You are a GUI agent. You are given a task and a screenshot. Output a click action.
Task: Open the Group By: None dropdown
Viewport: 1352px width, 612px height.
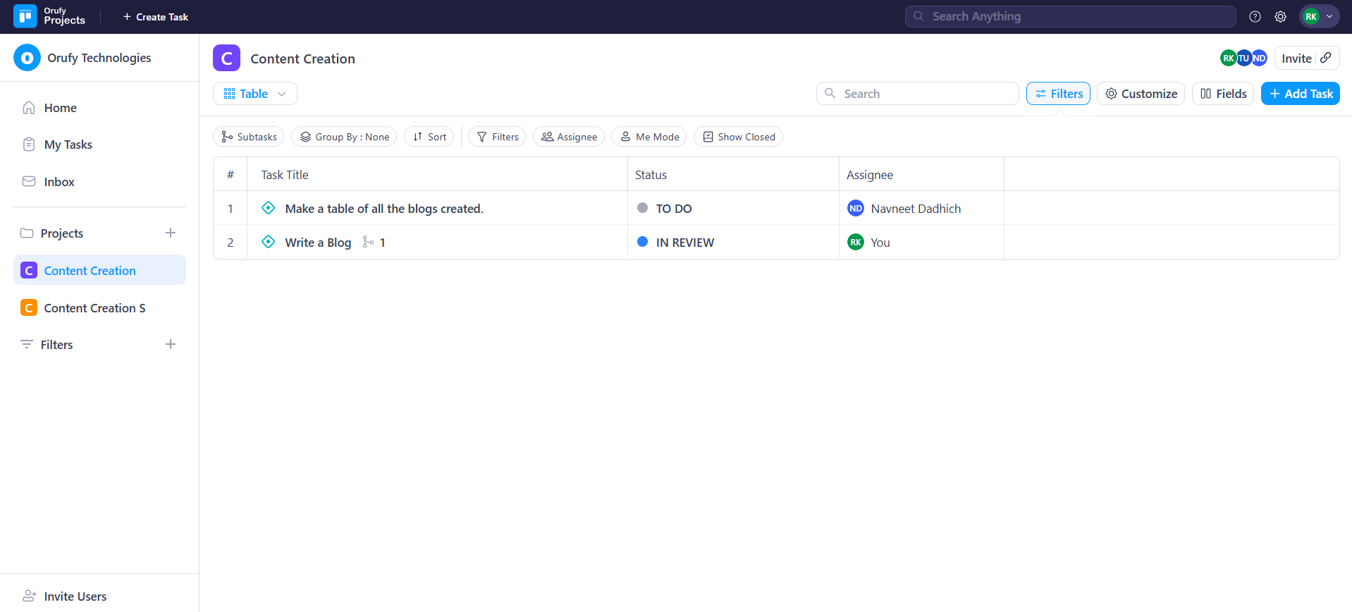344,137
